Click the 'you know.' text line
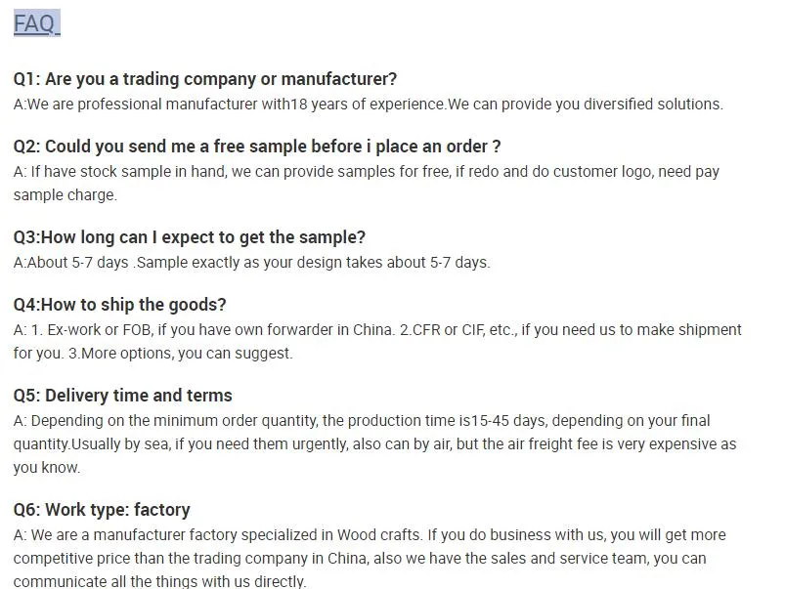Screen dimensions: 785x589 (47, 468)
